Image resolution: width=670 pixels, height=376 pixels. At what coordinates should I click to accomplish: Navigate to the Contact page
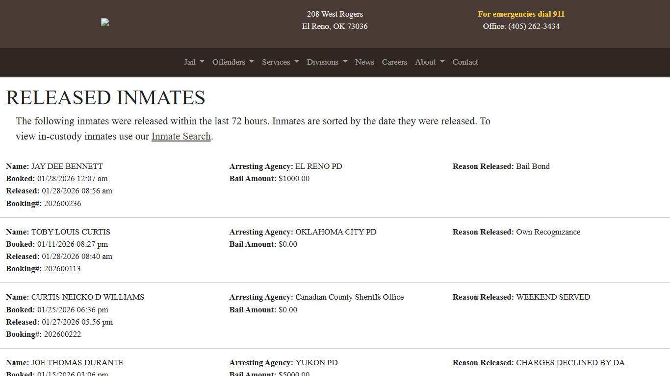pyautogui.click(x=465, y=62)
